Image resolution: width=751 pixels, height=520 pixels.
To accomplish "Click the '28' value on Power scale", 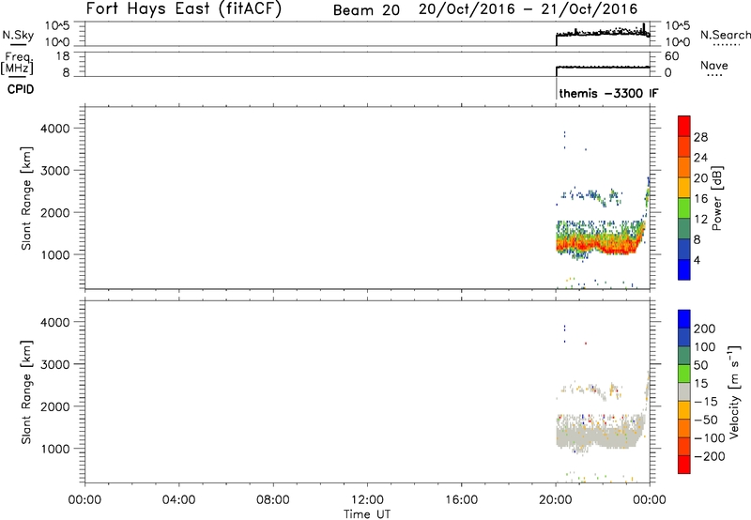I will coord(700,137).
